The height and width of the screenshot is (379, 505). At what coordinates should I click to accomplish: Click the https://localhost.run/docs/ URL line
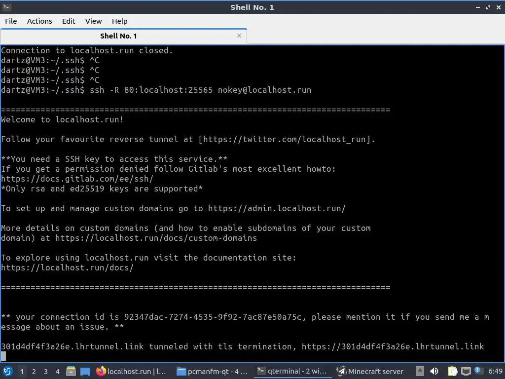67,267
